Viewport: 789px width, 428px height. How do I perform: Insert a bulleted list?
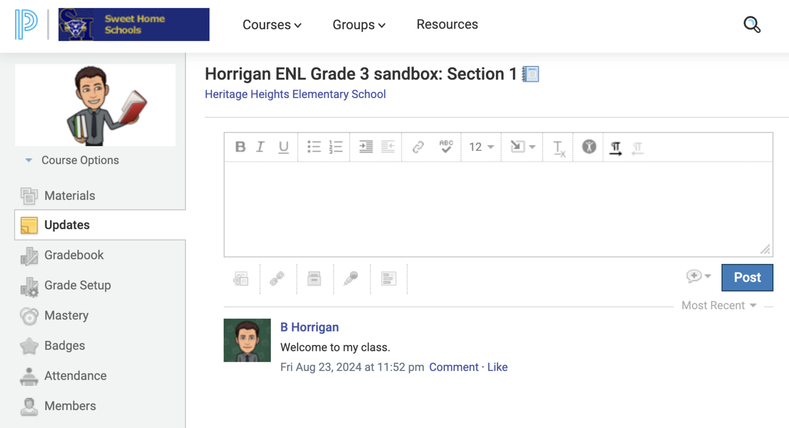pos(314,147)
